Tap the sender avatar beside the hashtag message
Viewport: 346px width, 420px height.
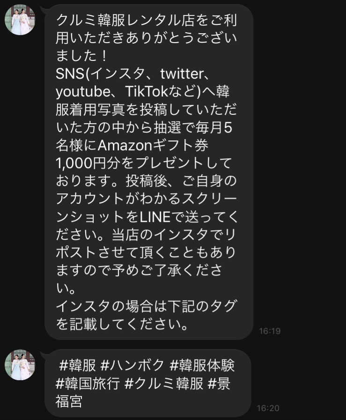(x=20, y=365)
